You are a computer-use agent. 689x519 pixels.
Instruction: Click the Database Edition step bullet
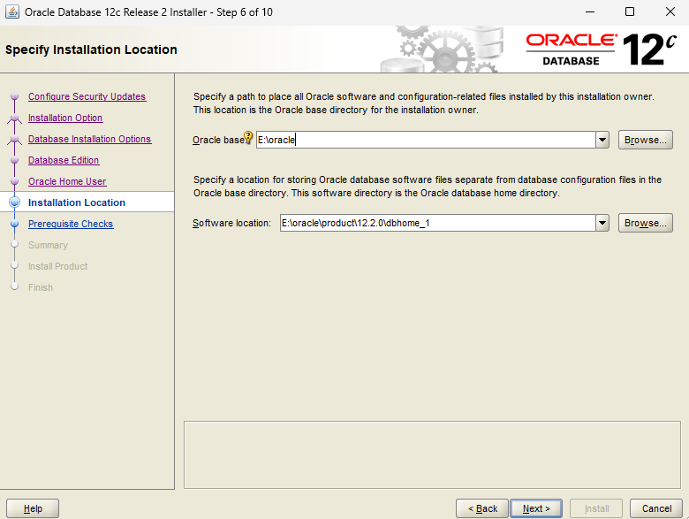(14, 160)
